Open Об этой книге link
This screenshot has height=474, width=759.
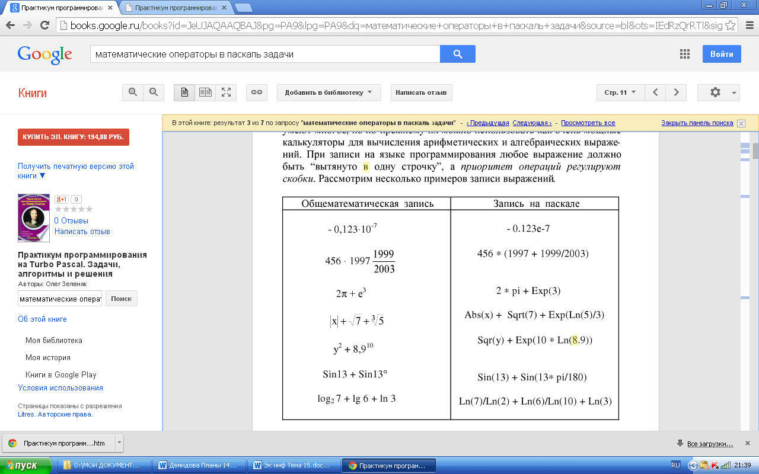pyautogui.click(x=42, y=319)
